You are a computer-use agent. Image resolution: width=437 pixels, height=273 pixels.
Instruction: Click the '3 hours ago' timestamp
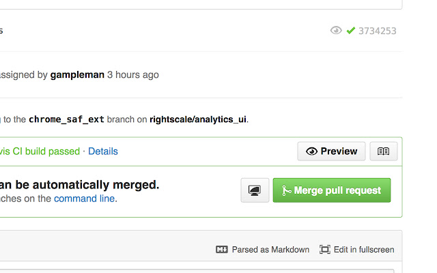(x=133, y=74)
